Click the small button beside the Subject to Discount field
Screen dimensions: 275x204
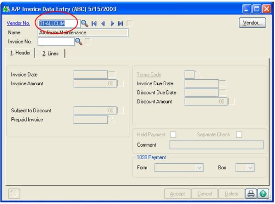click(121, 110)
